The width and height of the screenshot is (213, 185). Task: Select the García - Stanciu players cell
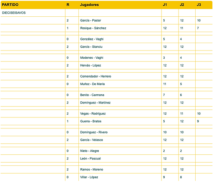(91, 47)
